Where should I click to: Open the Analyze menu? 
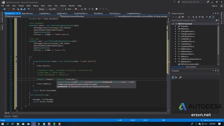[x=63, y=6]
